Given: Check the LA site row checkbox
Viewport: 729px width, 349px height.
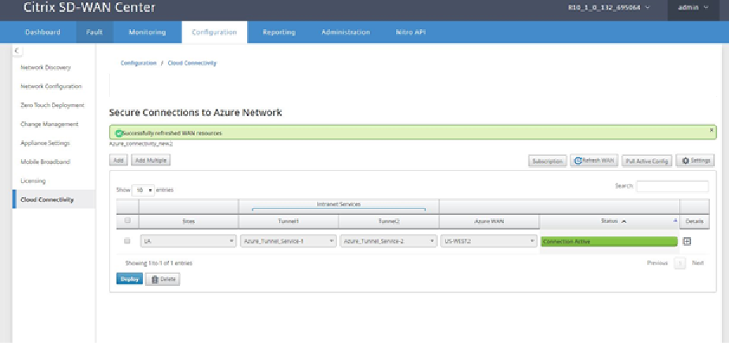Looking at the screenshot, I should coord(127,241).
